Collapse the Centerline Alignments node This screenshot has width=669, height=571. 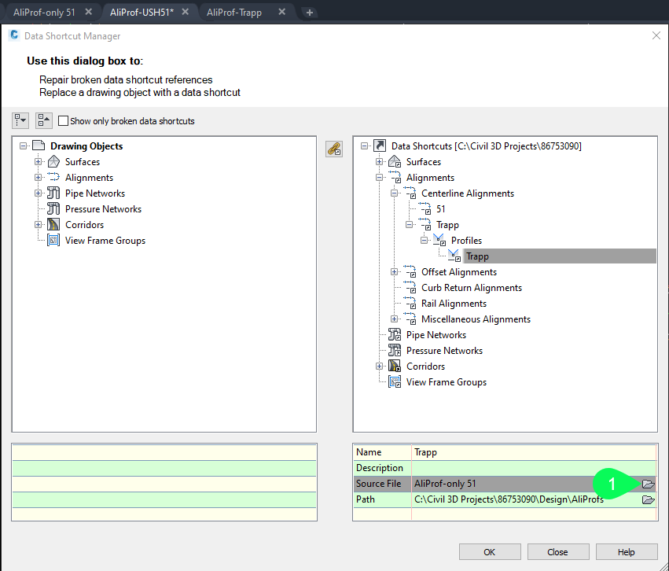pyautogui.click(x=395, y=193)
